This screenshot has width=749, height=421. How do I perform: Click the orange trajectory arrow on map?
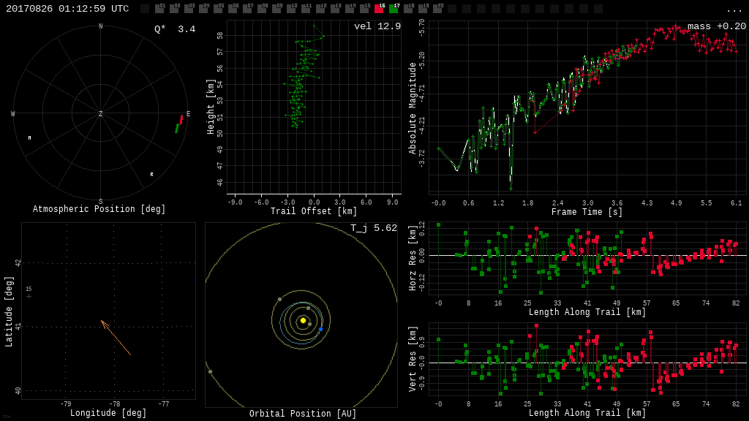116,338
